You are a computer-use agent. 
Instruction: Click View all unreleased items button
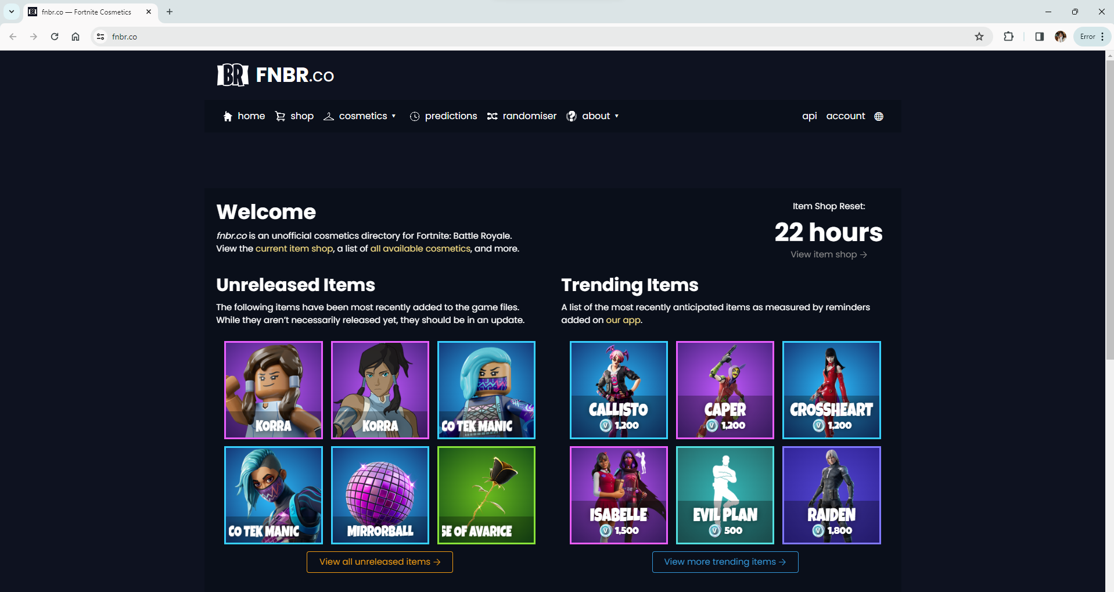[380, 562]
